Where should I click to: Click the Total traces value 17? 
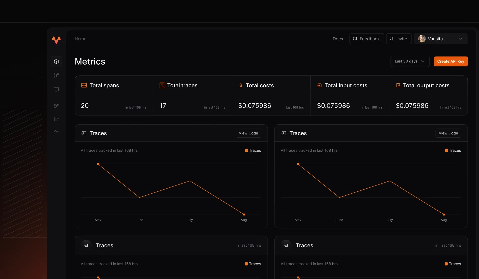point(163,106)
